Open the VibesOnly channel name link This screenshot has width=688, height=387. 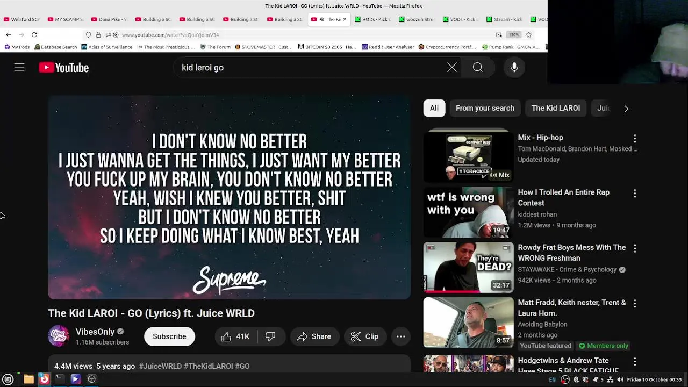click(x=95, y=332)
